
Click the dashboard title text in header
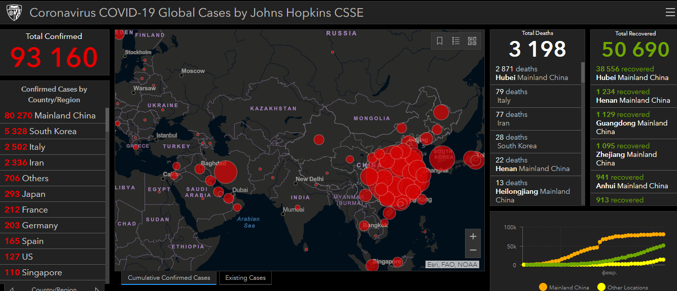196,13
